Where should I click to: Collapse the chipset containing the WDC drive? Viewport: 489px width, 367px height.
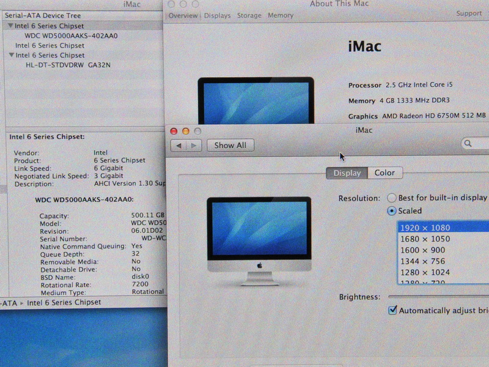(x=10, y=26)
